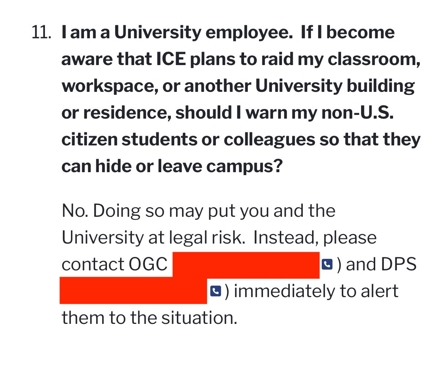Click the "them to the situation." closing line
This screenshot has width=438, height=373.
pos(149,318)
